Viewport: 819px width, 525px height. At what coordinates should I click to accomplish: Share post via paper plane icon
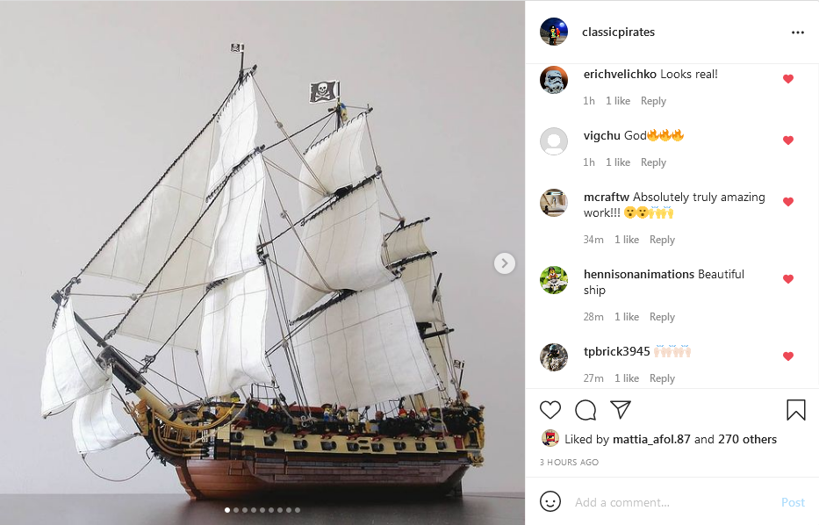click(621, 409)
